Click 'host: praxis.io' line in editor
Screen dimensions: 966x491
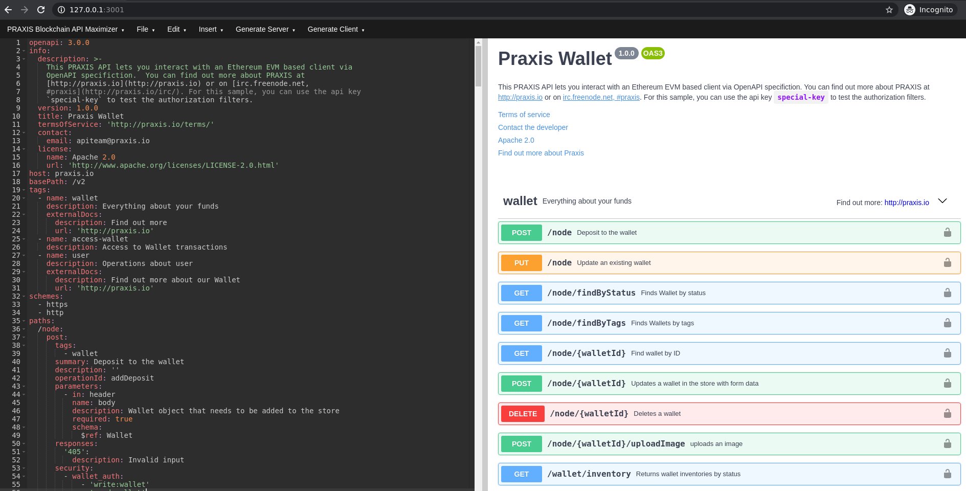[x=61, y=173]
